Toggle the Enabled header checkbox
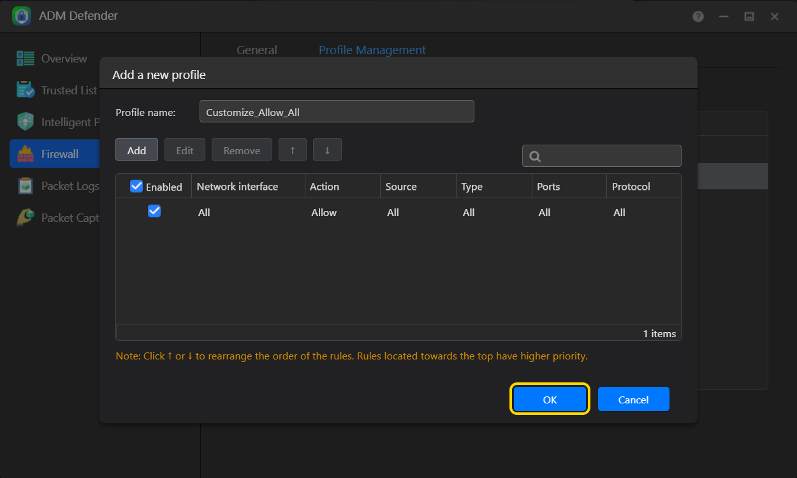This screenshot has width=797, height=478. click(136, 186)
